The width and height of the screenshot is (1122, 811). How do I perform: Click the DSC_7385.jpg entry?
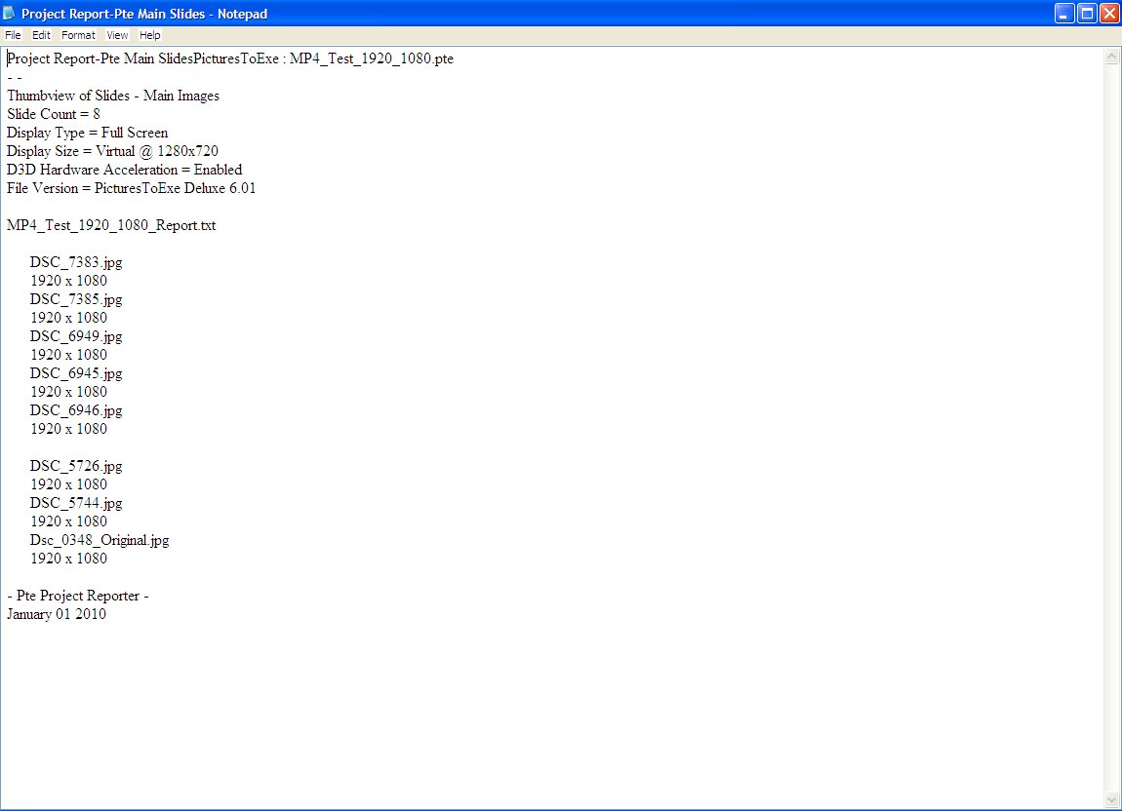(76, 299)
